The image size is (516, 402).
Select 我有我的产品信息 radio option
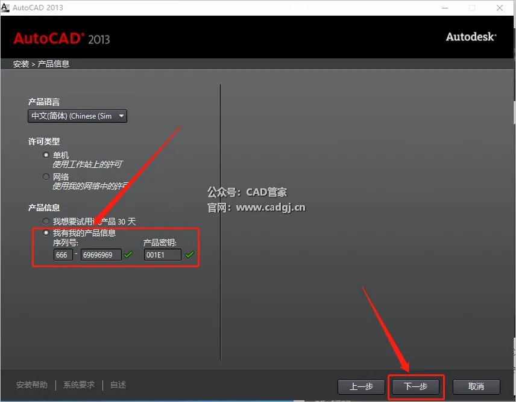point(46,233)
